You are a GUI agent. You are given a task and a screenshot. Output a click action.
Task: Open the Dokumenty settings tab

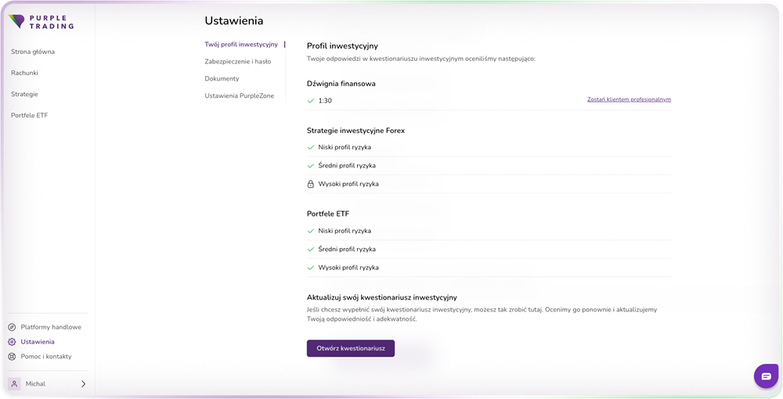(222, 79)
